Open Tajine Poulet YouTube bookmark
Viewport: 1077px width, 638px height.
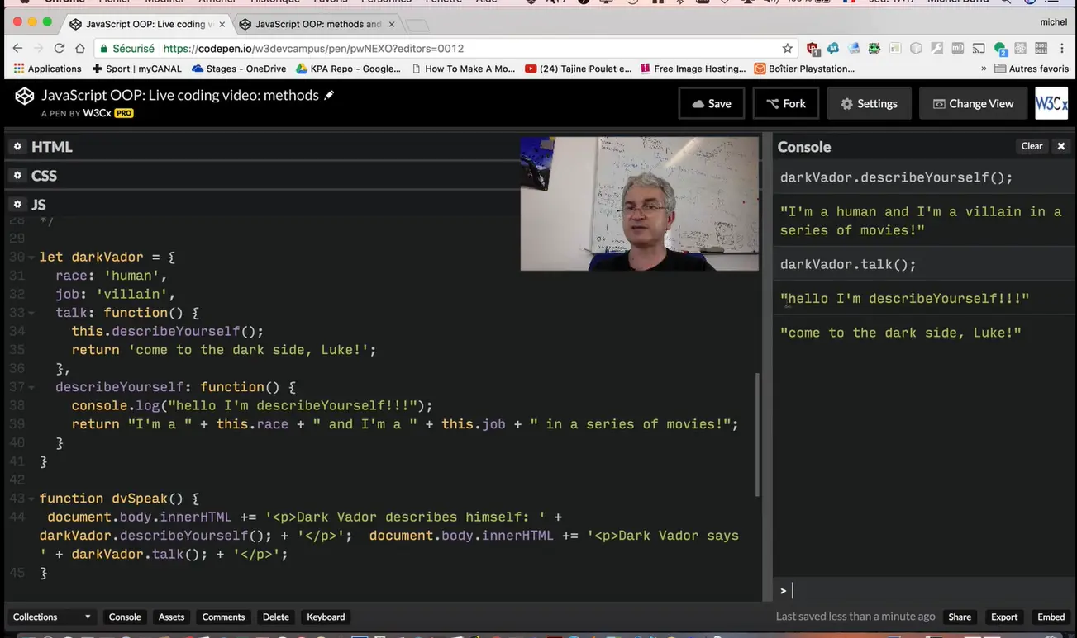[x=579, y=69]
